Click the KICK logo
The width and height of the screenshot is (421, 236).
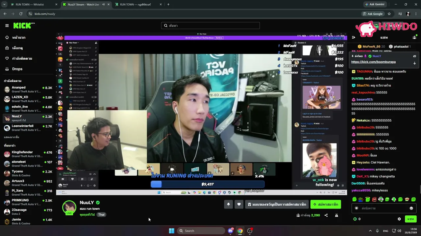coord(24,26)
